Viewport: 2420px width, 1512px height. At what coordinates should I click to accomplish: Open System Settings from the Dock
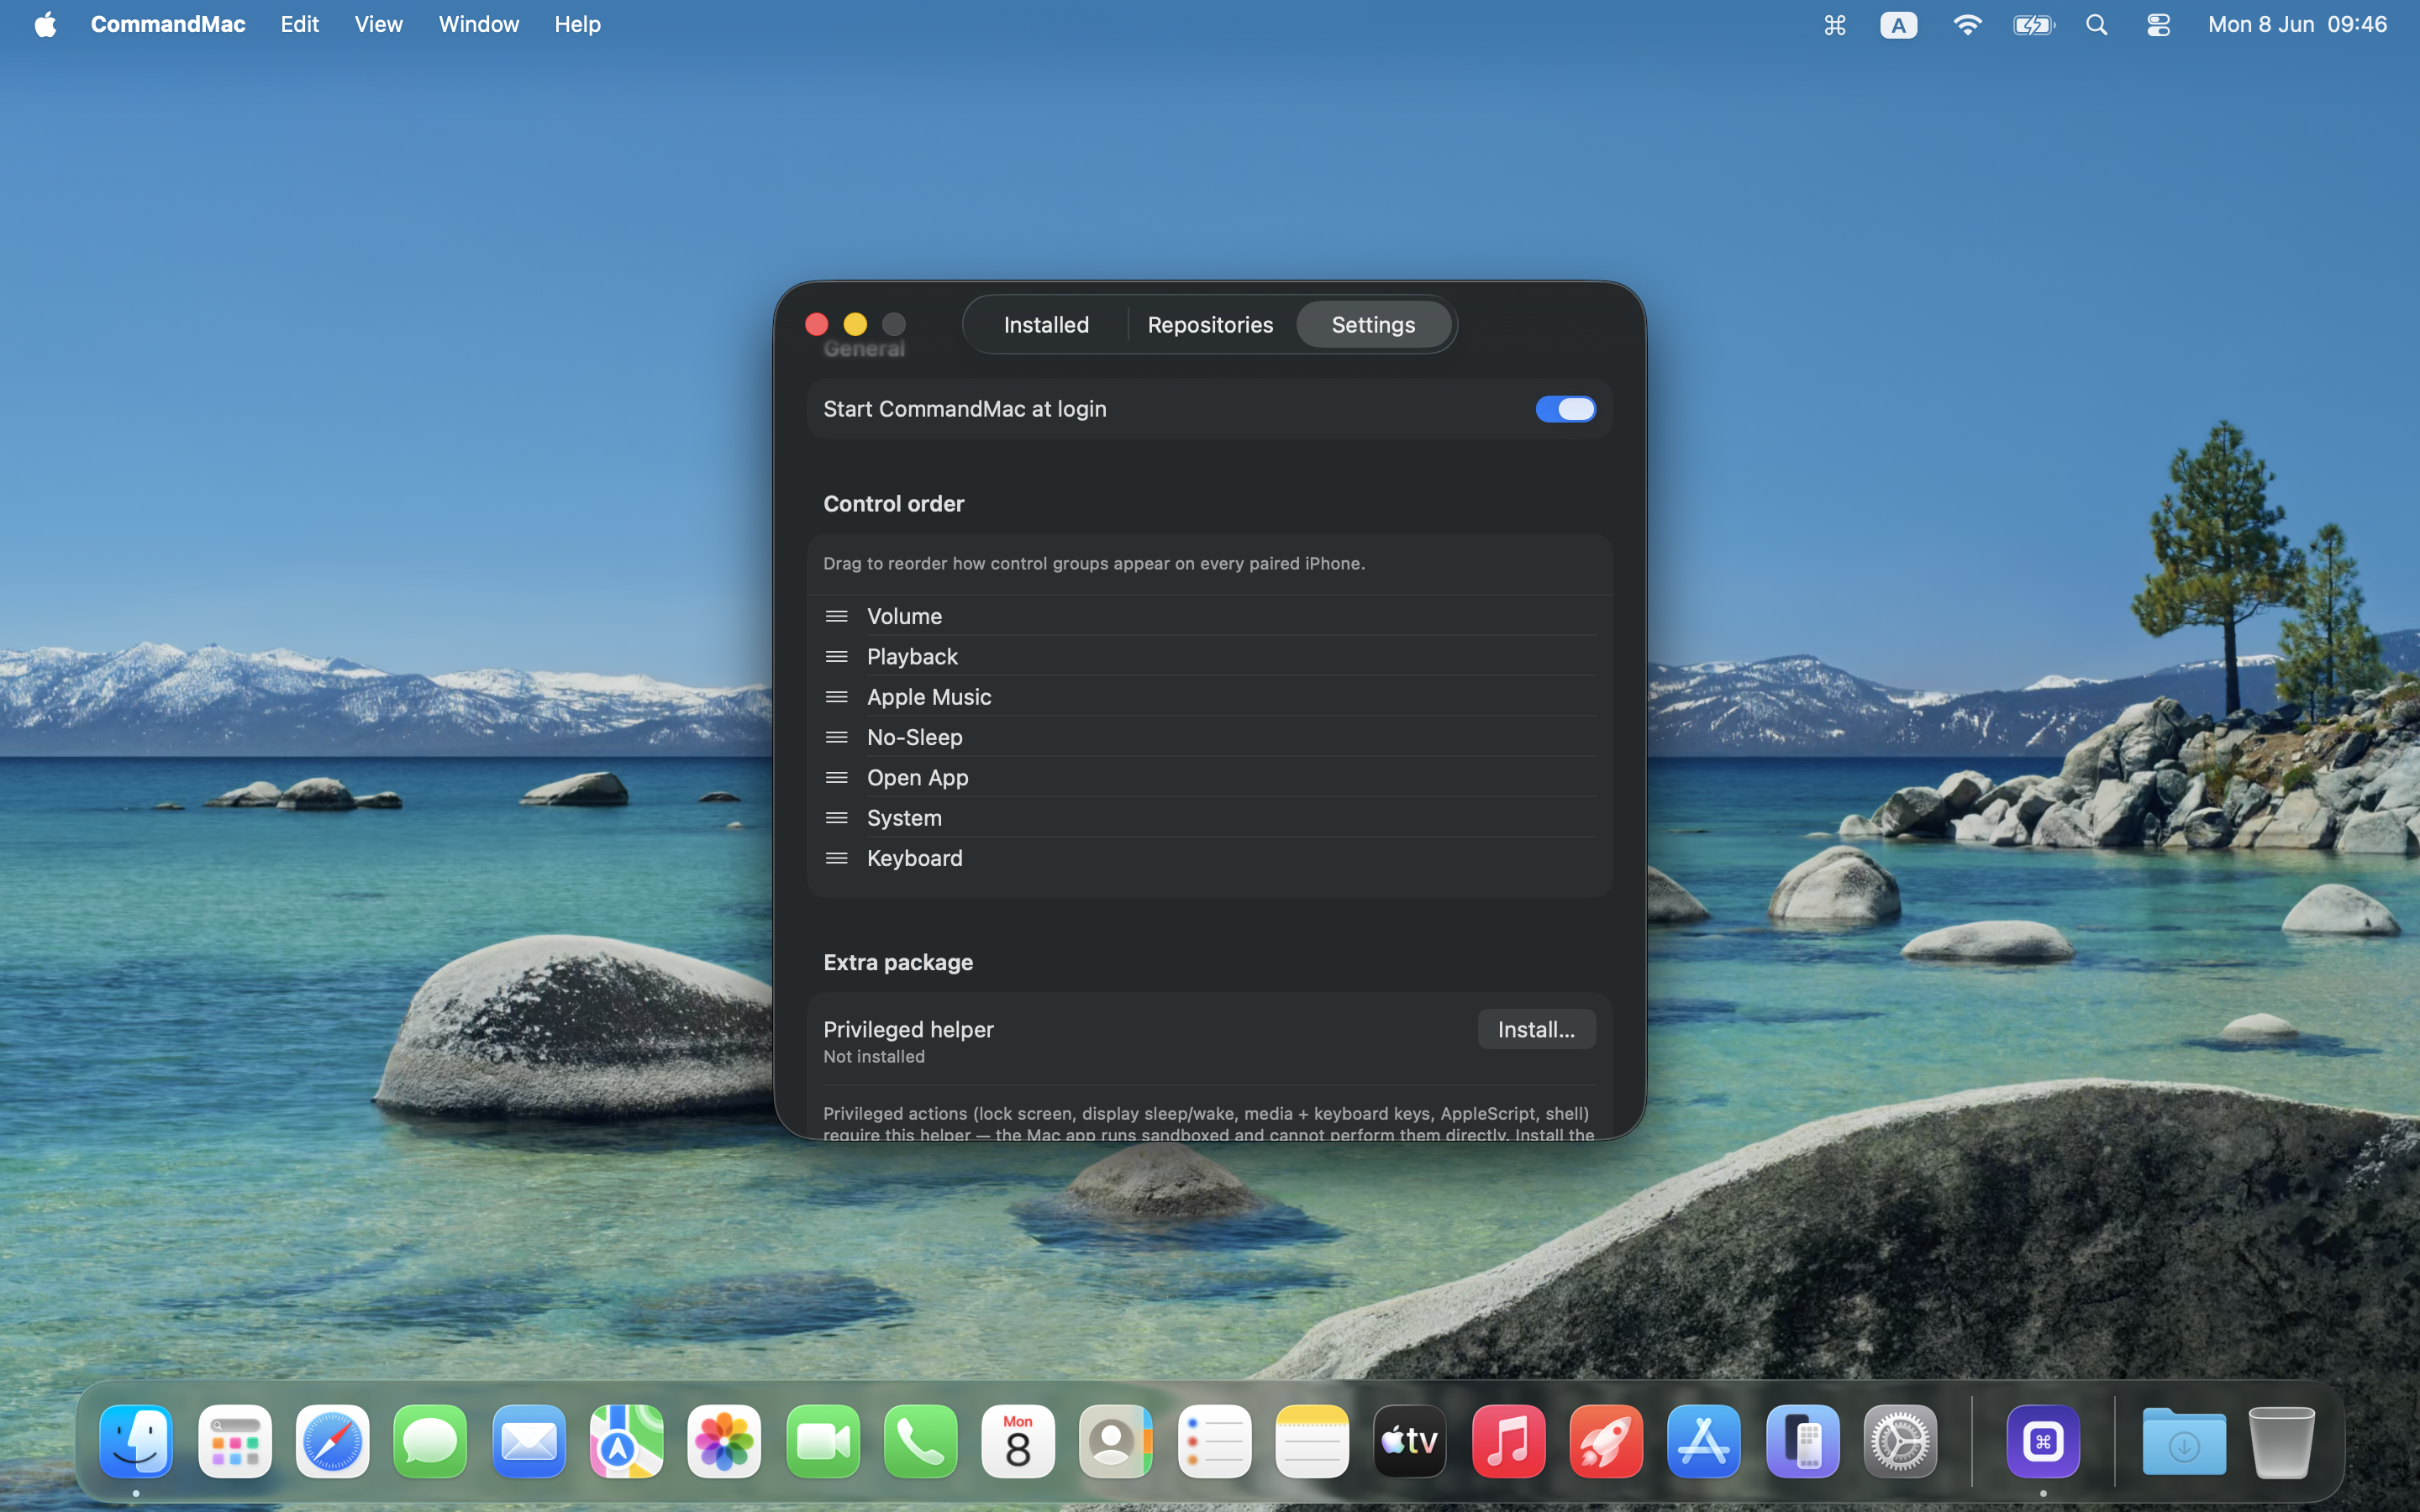(1900, 1442)
